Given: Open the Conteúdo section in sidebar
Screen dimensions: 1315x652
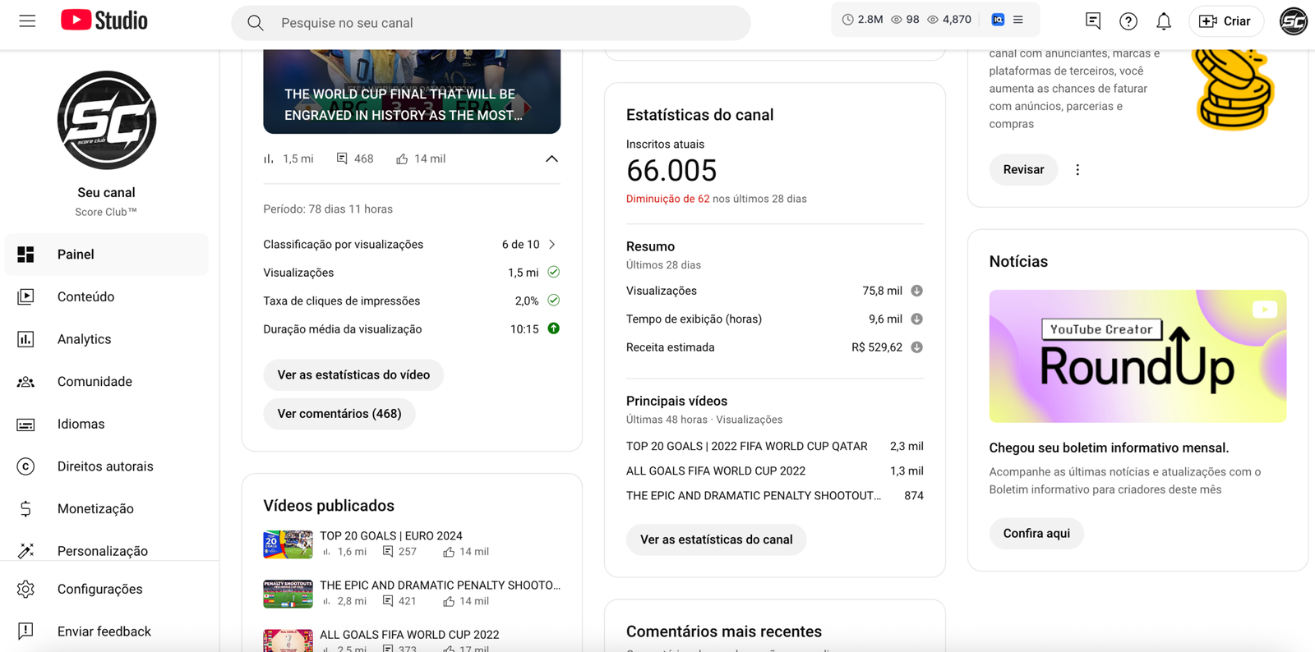Looking at the screenshot, I should 85,297.
